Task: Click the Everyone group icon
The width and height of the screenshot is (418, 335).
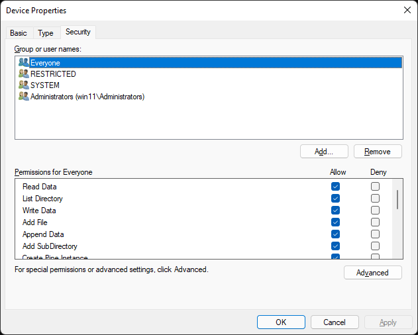Action: 24,63
